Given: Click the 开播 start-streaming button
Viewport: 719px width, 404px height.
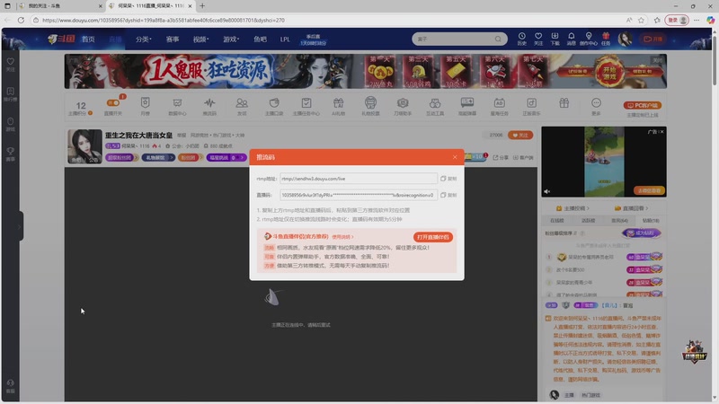Looking at the screenshot, I should pyautogui.click(x=653, y=39).
